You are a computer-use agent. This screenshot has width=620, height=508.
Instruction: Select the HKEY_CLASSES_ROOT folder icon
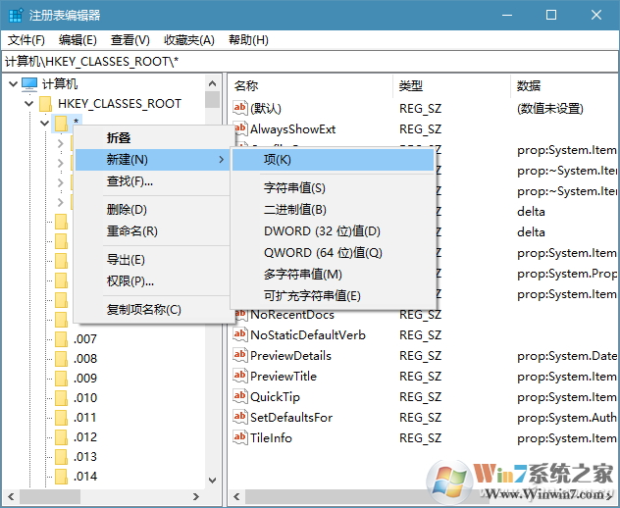(45, 104)
